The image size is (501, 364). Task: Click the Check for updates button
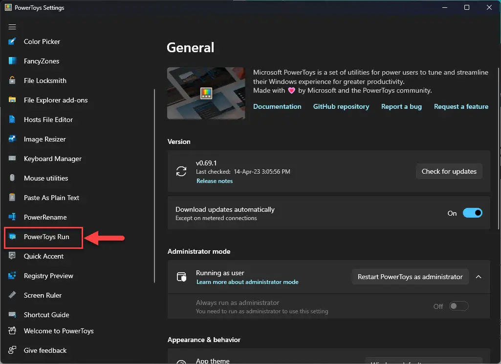coord(449,171)
